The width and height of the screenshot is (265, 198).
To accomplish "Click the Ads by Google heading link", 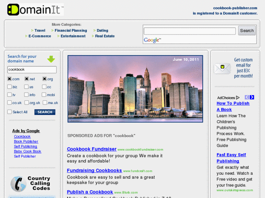I will [26, 131].
